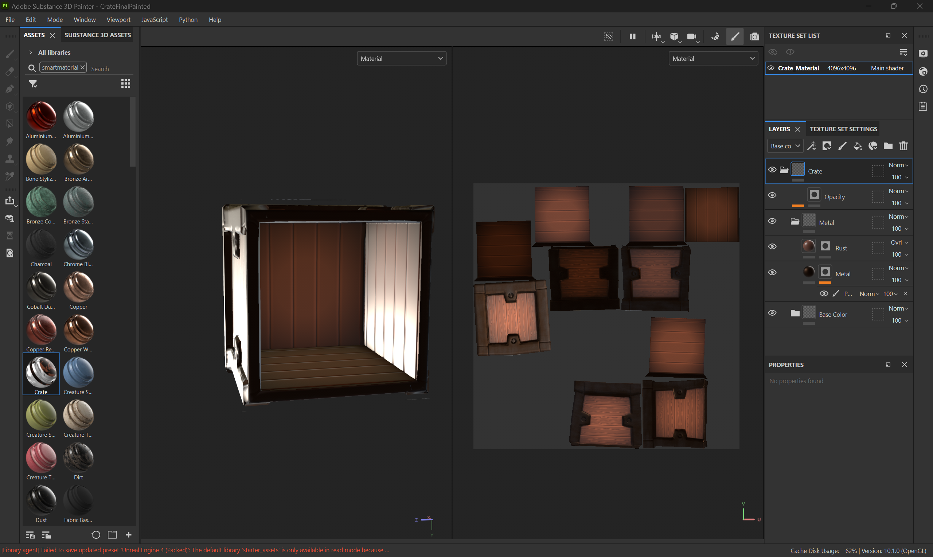Expand the All libraries tree
Viewport: 933px width, 557px height.
pos(31,52)
